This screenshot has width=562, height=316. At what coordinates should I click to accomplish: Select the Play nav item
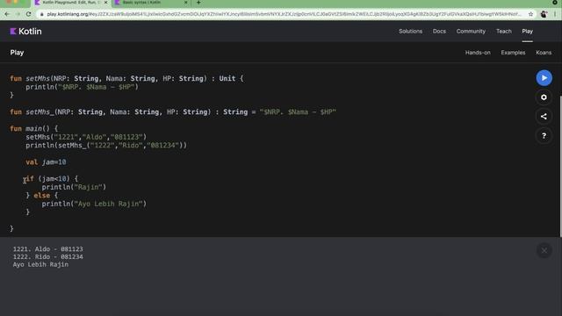click(527, 32)
